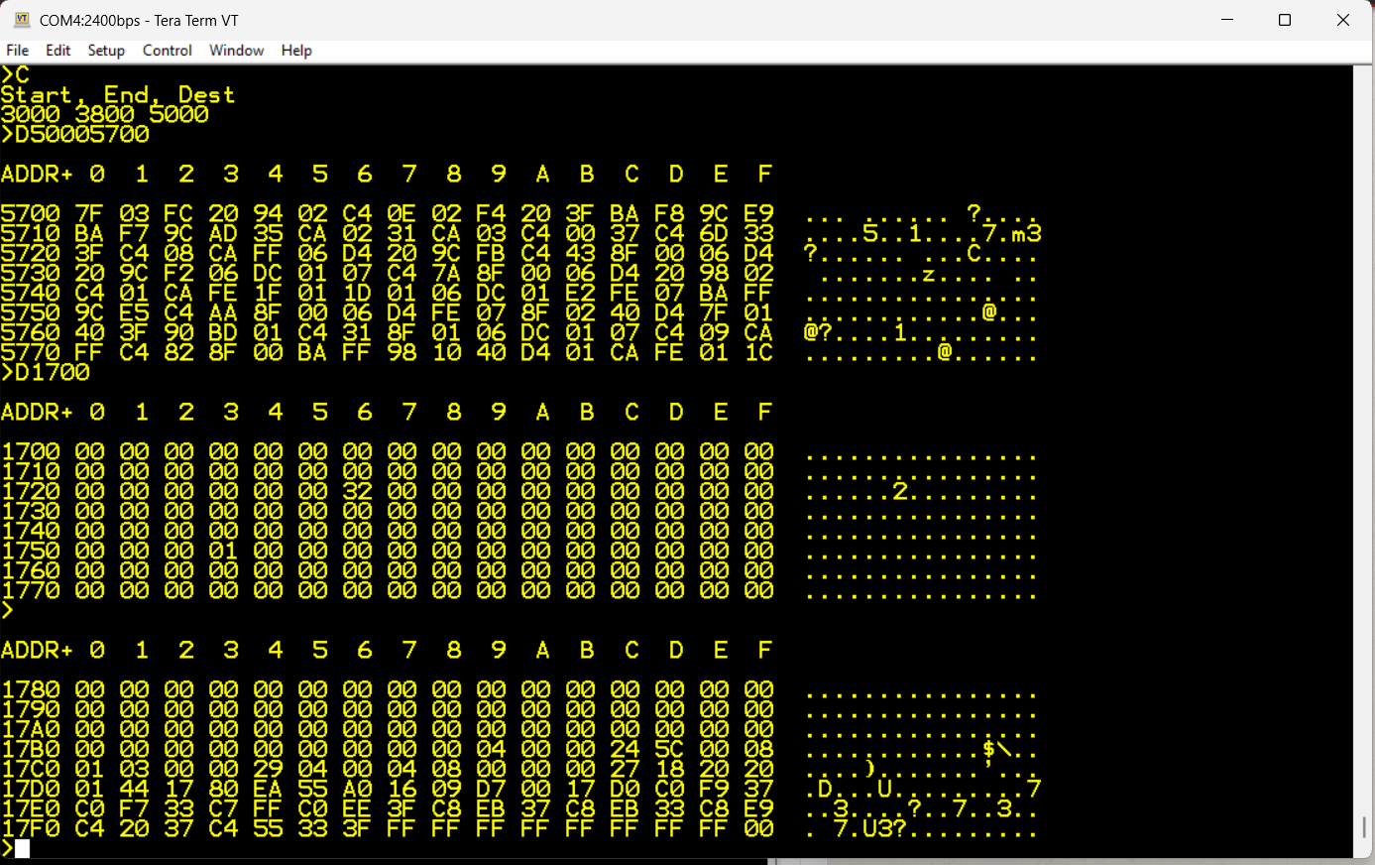Click the 17F0 address label
Image resolution: width=1375 pixels, height=865 pixels.
[x=31, y=828]
